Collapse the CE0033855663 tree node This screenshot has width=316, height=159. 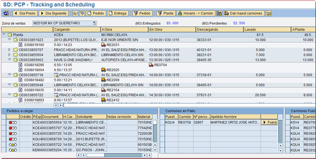(10, 60)
